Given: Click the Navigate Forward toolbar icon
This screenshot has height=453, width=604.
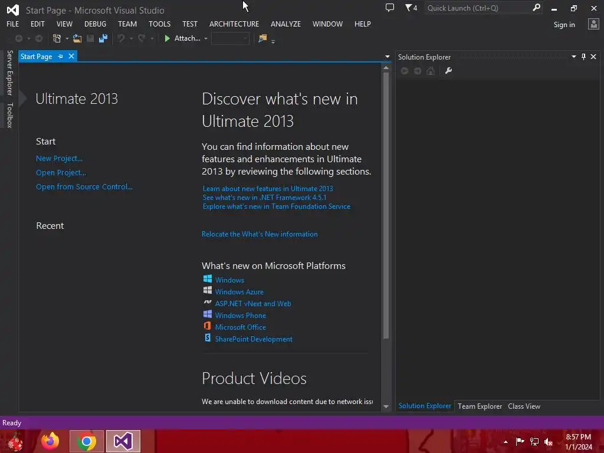Looking at the screenshot, I should coord(39,38).
